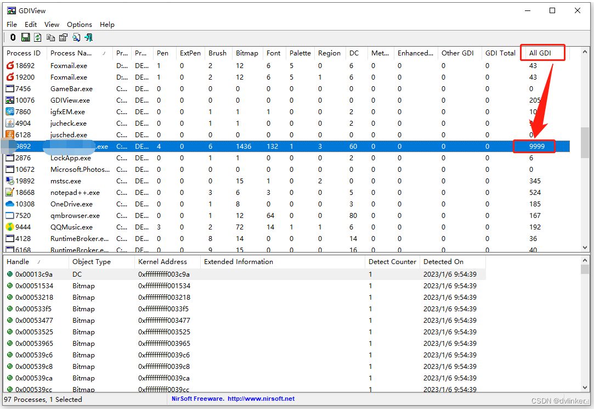Sort by the Bitmap column header
The height and width of the screenshot is (409, 594).
pyautogui.click(x=248, y=53)
